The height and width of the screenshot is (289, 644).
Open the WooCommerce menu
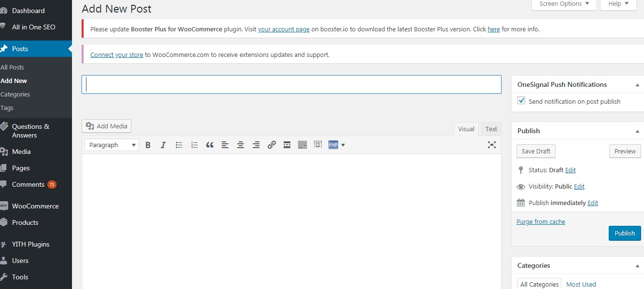[36, 206]
